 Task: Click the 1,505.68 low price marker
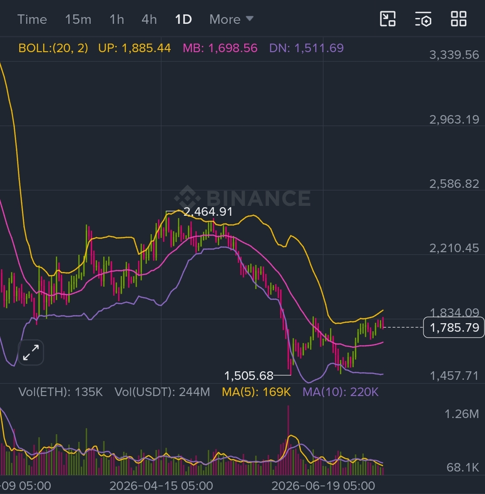(x=249, y=375)
